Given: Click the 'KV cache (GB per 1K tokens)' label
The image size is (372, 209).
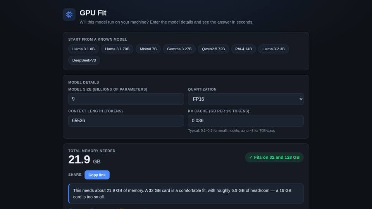Looking at the screenshot, I should (219, 111).
